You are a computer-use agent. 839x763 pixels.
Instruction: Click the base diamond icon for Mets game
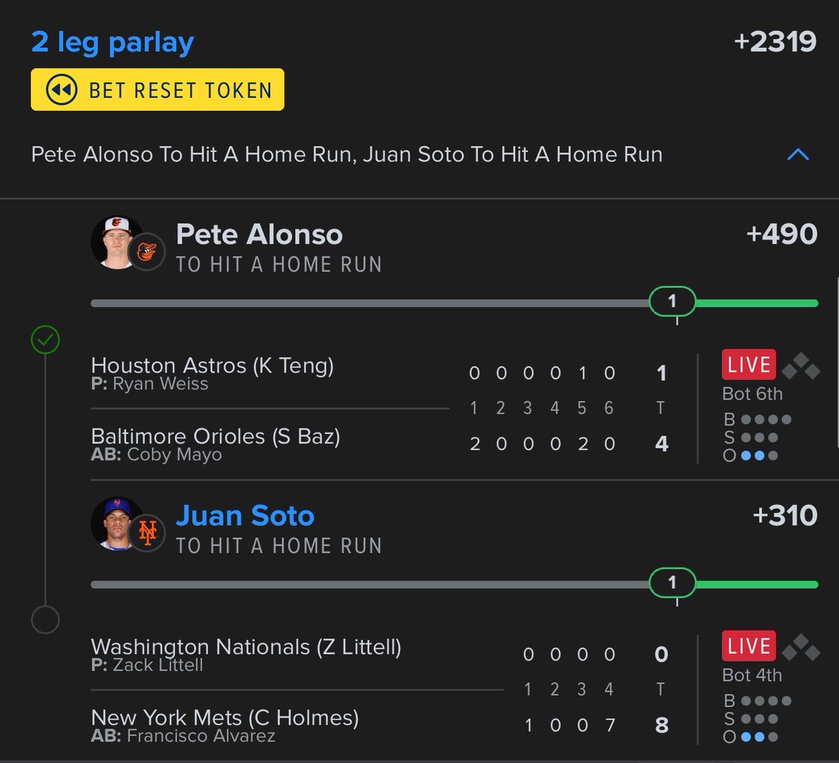(x=801, y=647)
